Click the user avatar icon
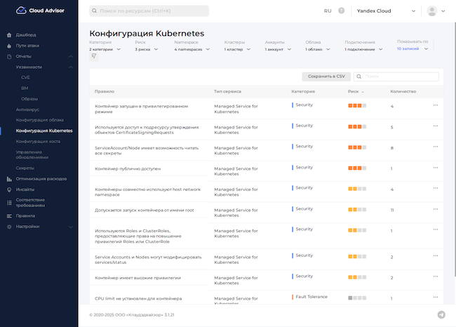456x327 pixels. [432, 11]
